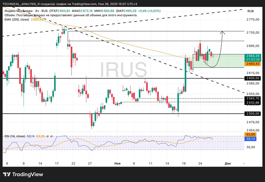Select the RSI (14, close) indicator legend
Screen dimensions: 265x182
click(x=15, y=136)
